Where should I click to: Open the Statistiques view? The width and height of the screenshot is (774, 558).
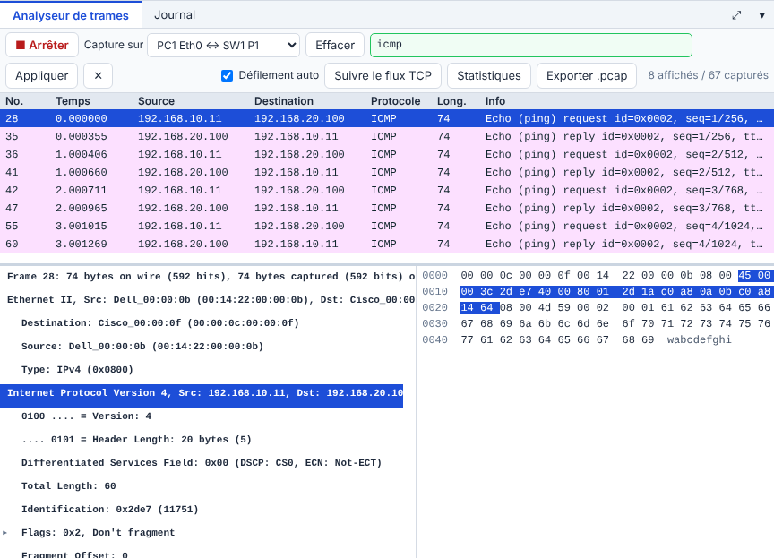489,76
